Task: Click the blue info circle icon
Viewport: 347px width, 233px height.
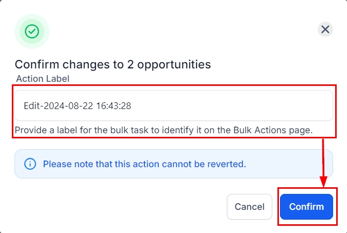Action: click(30, 164)
